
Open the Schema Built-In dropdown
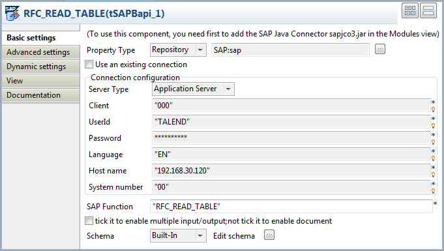pyautogui.click(x=178, y=236)
